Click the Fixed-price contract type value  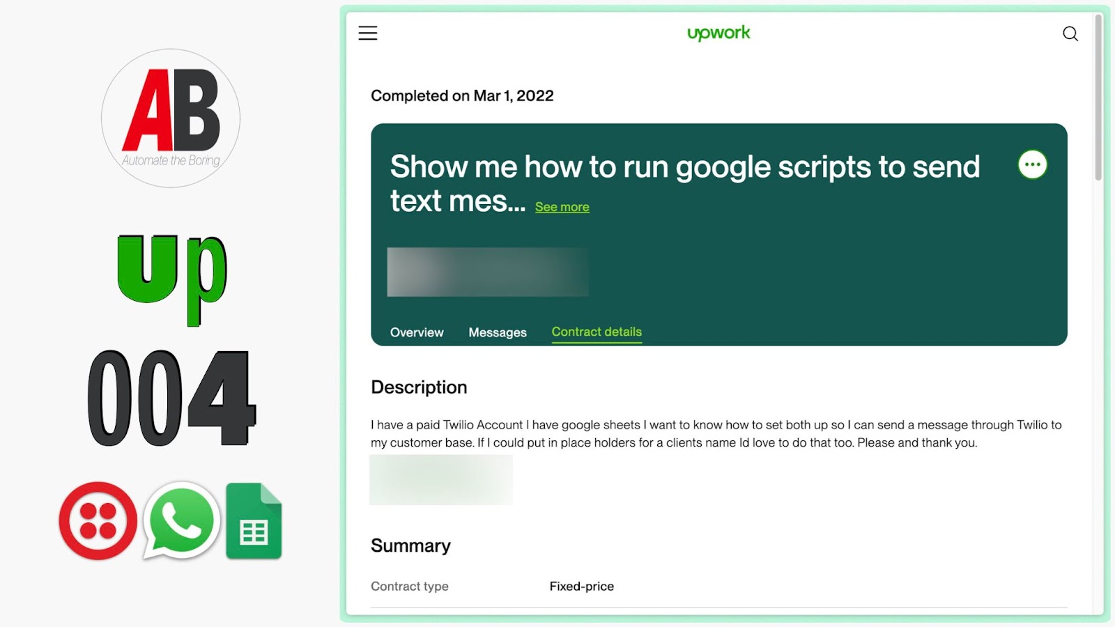pyautogui.click(x=581, y=587)
